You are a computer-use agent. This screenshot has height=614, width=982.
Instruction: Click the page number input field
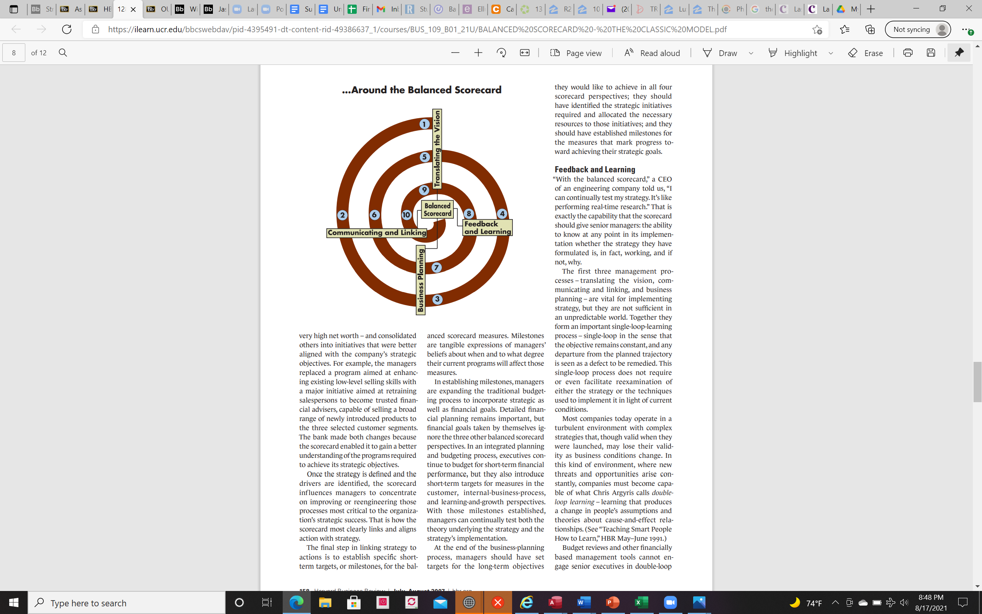pos(14,53)
